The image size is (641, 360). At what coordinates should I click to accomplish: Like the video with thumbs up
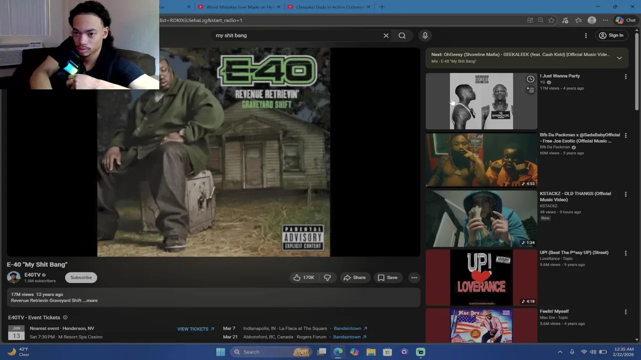(304, 277)
